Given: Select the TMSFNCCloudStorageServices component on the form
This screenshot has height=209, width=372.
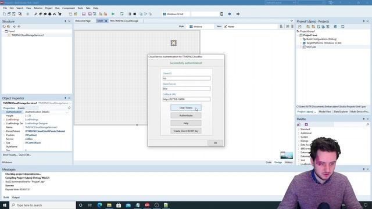Looking at the screenshot, I should point(174,43).
